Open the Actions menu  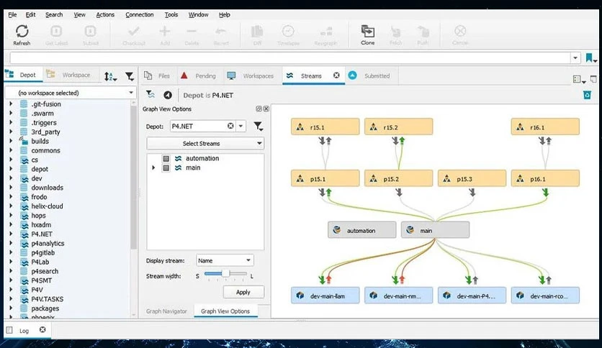coord(105,14)
